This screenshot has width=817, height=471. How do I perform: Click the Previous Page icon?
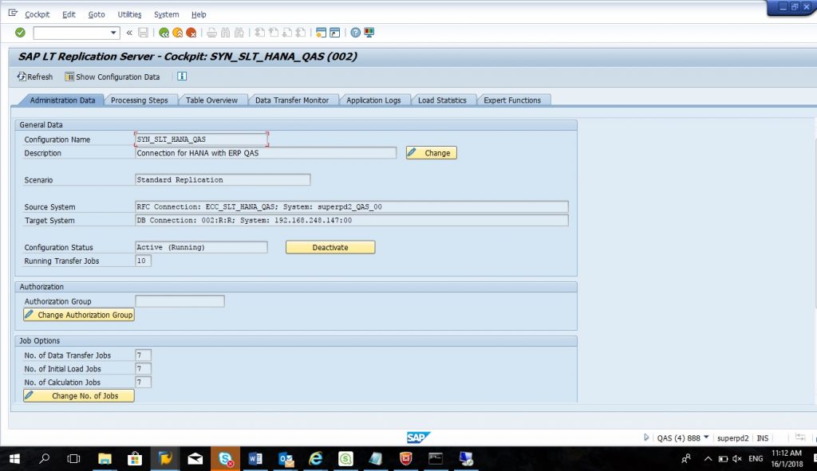coord(273,33)
